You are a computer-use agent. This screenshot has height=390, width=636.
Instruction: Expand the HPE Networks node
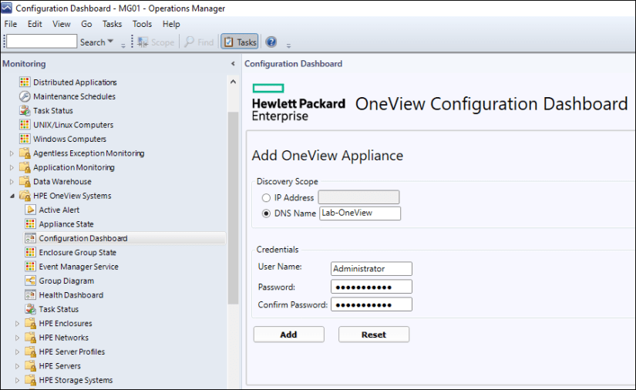click(x=17, y=338)
